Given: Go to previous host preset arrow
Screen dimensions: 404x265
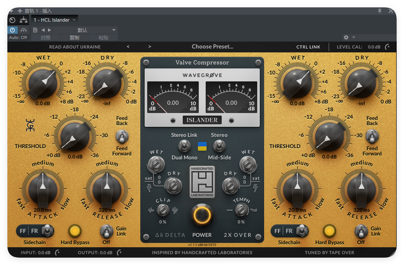Looking at the screenshot, I should (x=43, y=30).
